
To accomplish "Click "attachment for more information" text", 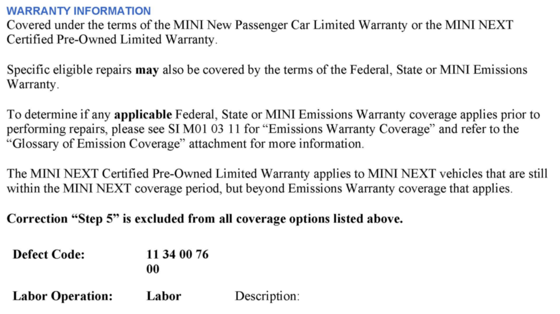I will click(x=276, y=144).
